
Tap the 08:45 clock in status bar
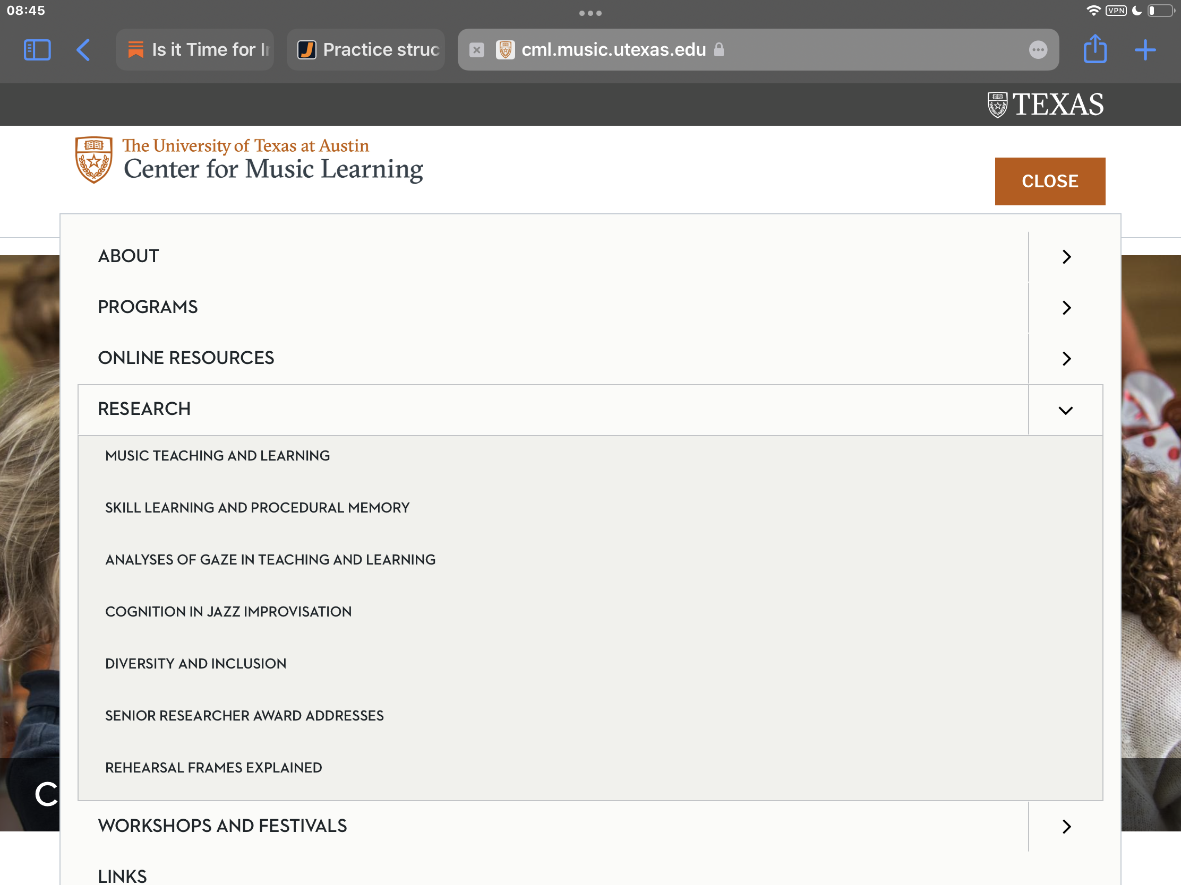tap(25, 10)
